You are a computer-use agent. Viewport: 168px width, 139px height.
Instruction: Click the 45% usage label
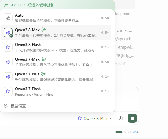click(x=136, y=132)
